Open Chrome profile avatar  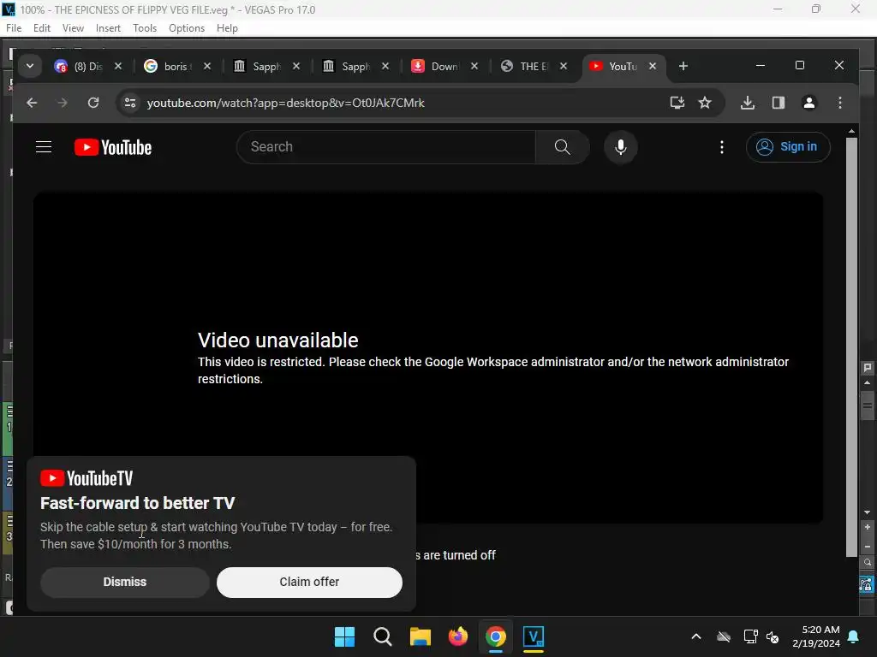(x=808, y=103)
